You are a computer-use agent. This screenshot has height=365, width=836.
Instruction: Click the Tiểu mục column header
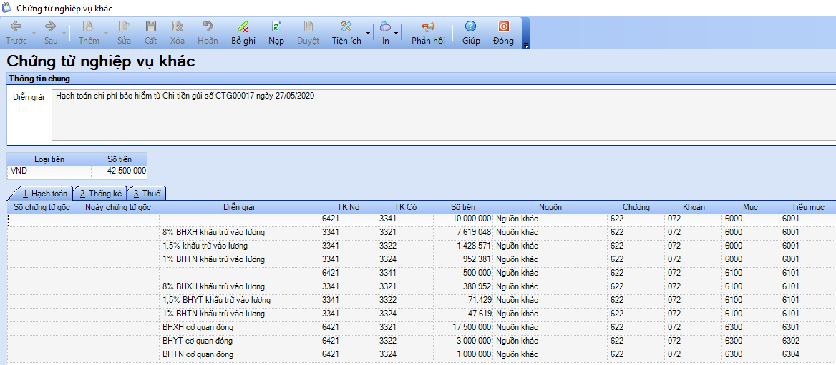[808, 207]
